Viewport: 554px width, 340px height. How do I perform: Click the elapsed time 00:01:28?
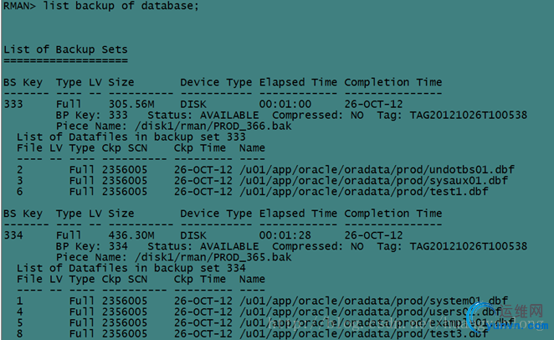[x=285, y=235]
